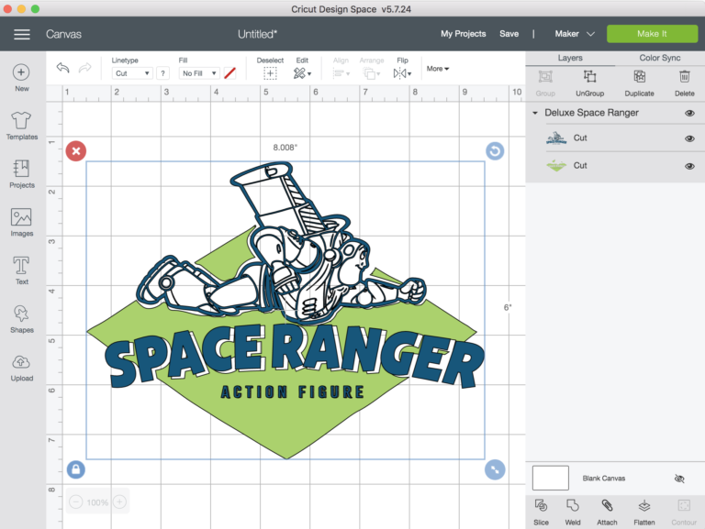Toggle Blank Canvas visibility

coord(679,479)
